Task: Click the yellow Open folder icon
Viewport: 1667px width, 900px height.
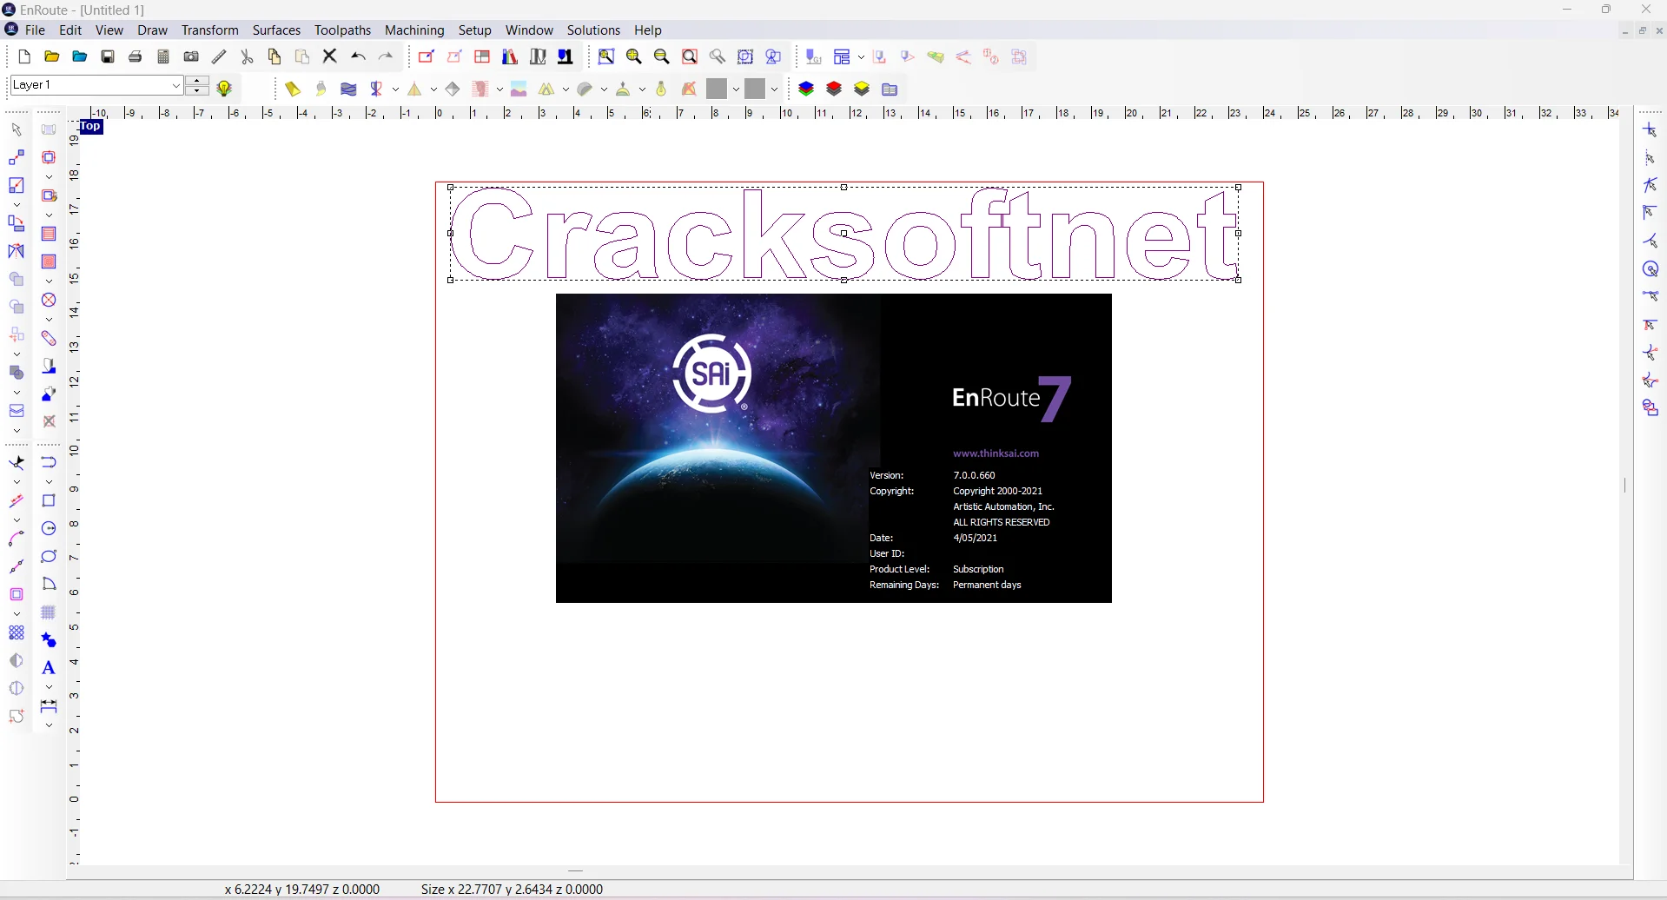Action: [x=52, y=57]
